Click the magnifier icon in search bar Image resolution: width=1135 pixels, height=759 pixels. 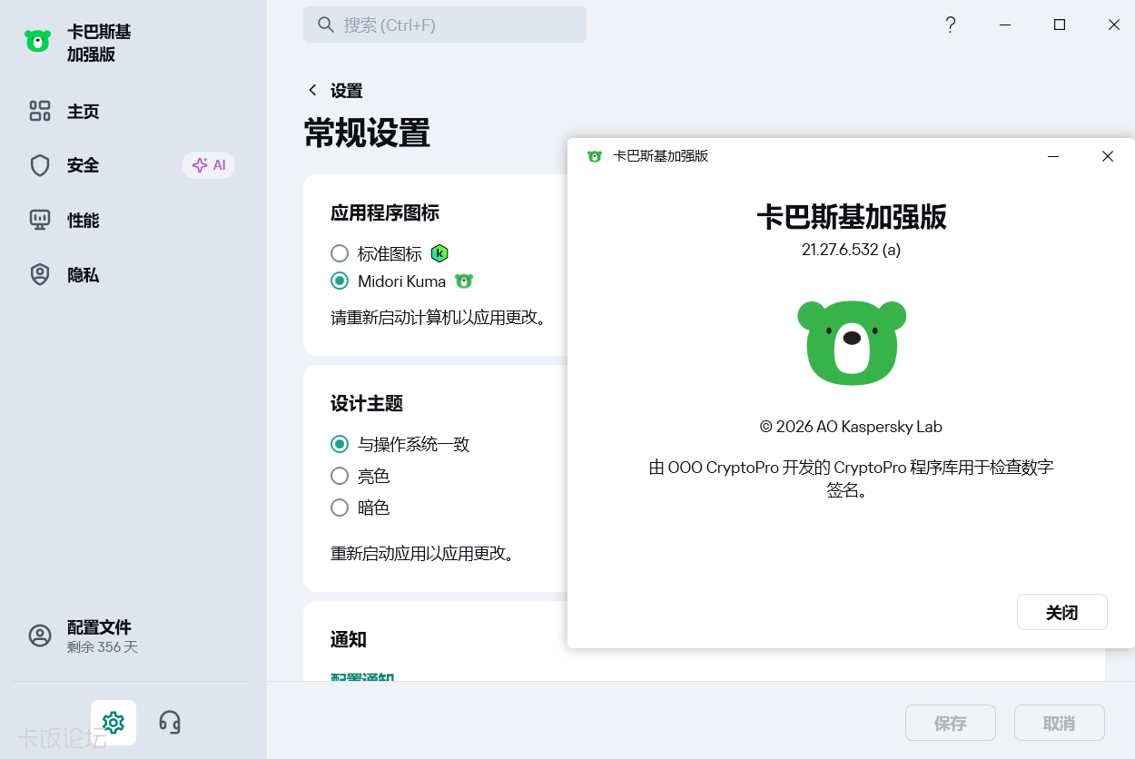coord(326,25)
